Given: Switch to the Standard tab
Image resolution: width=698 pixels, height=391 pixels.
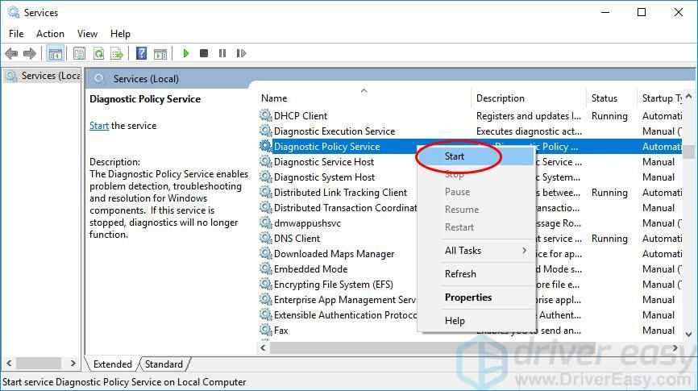Looking at the screenshot, I should 164,364.
